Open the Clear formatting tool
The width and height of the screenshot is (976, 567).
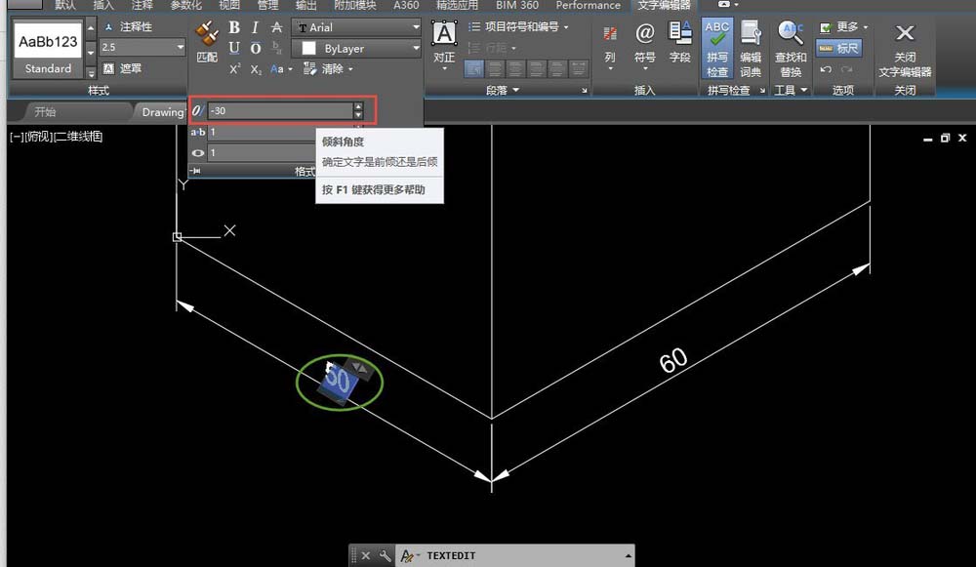tap(330, 68)
